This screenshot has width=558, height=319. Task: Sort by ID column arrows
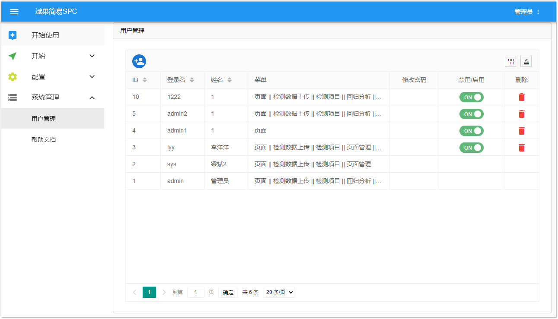[x=145, y=80]
